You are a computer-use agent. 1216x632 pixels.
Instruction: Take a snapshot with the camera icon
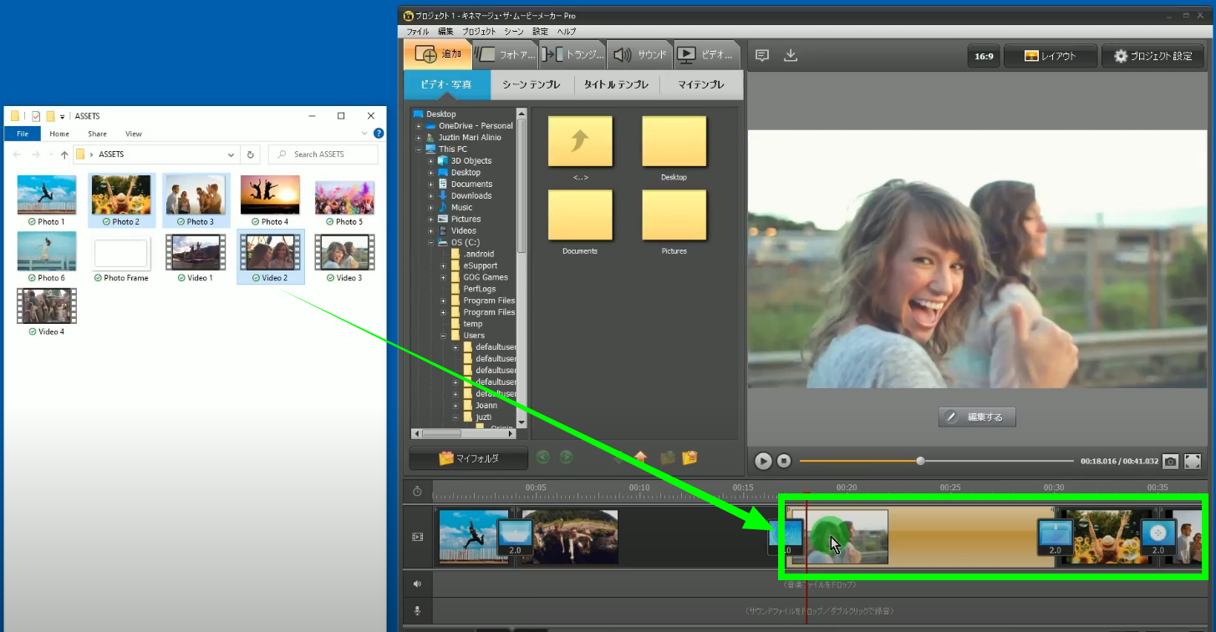1171,462
